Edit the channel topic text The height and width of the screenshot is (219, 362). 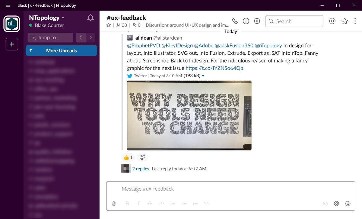(x=187, y=25)
